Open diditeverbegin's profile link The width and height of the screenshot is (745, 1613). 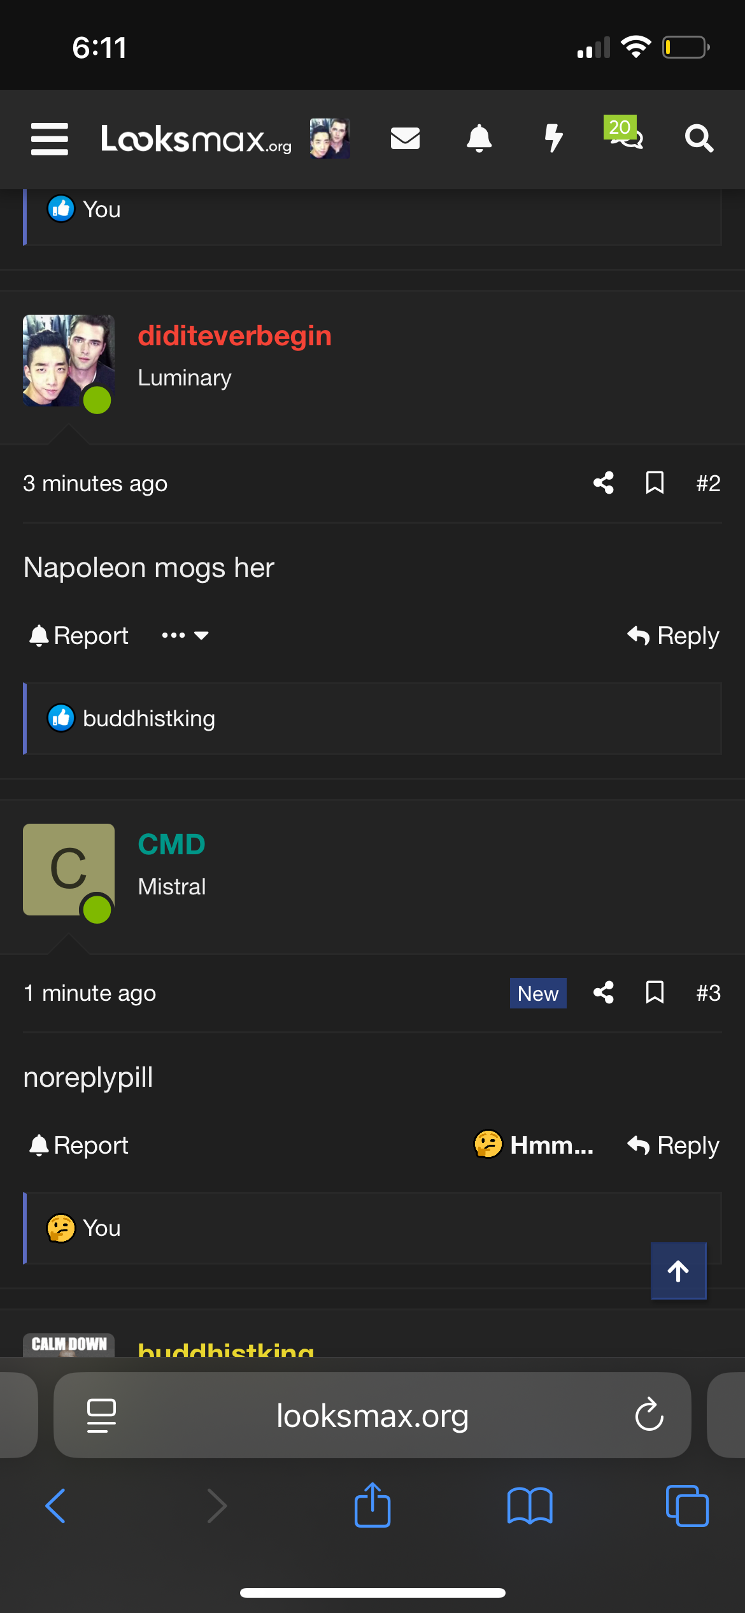click(x=234, y=336)
